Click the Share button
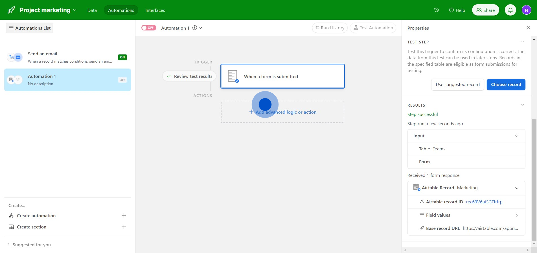This screenshot has width=537, height=253. click(x=486, y=10)
